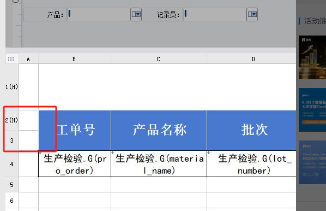Click the 产品 input field

(x=99, y=14)
